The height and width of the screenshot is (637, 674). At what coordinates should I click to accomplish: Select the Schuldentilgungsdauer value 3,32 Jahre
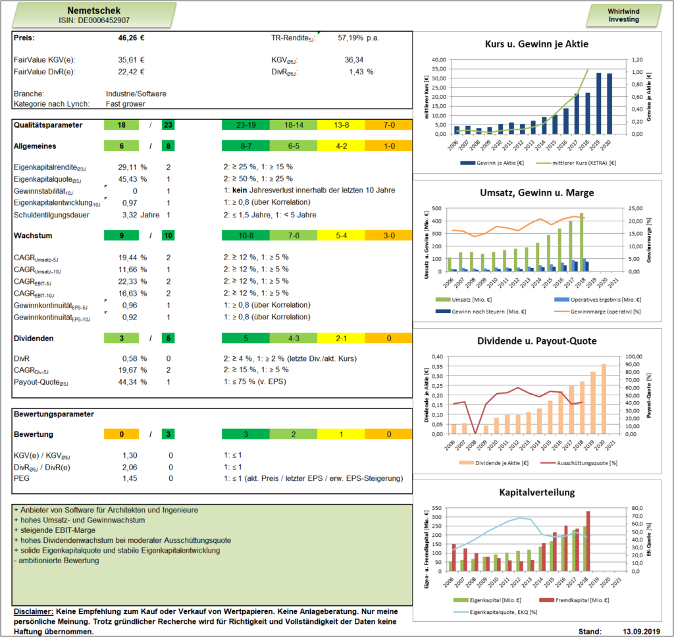coord(141,215)
